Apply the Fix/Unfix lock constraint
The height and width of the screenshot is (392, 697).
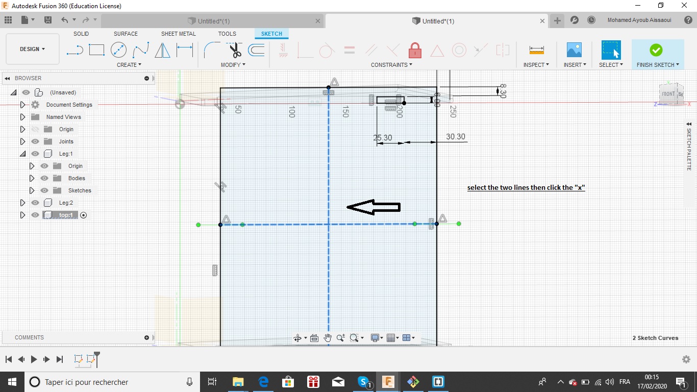(415, 50)
